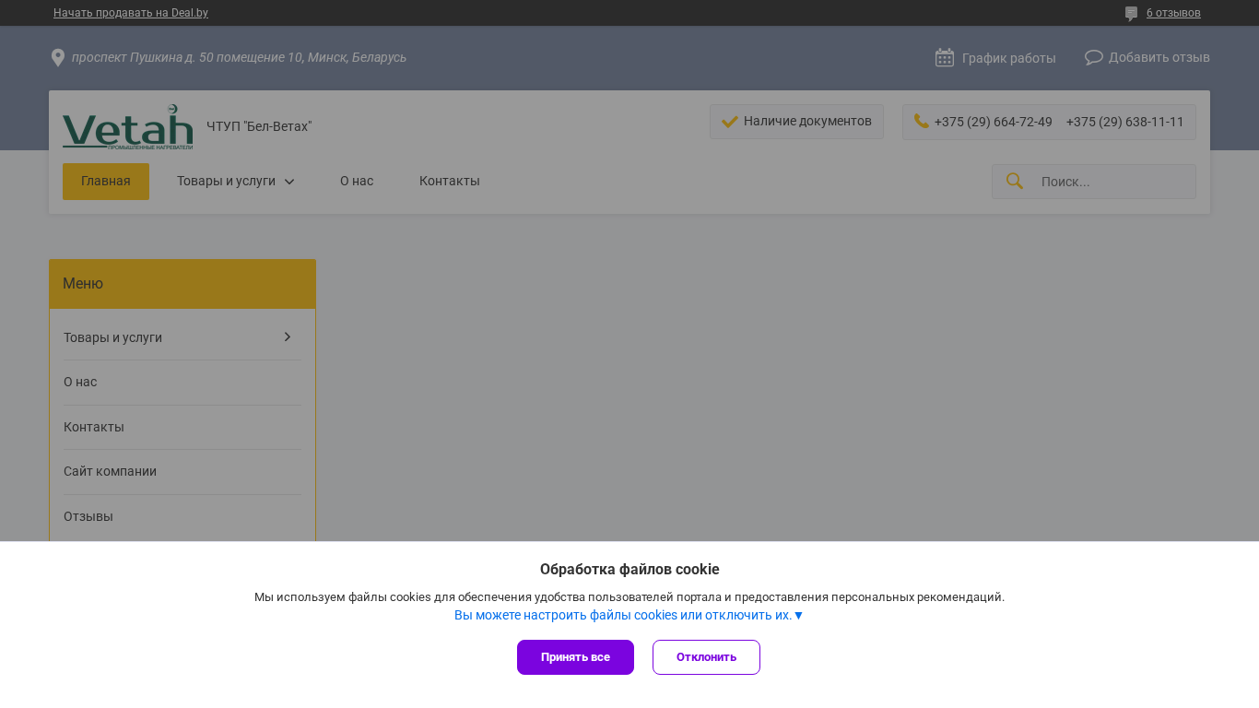Open the Главная tab
The height and width of the screenshot is (708, 1259).
coord(106,182)
